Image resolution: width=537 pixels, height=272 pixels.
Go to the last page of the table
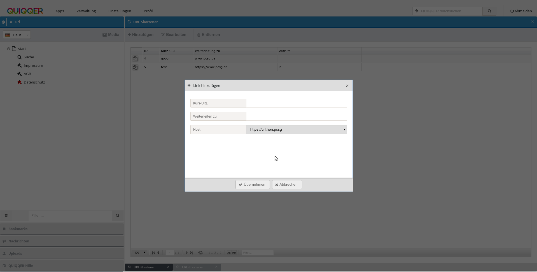click(192, 253)
